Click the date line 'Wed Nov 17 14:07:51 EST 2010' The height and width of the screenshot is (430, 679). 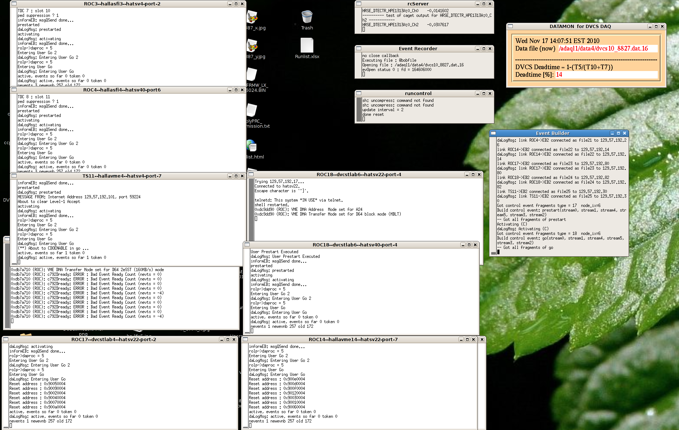[x=557, y=41]
